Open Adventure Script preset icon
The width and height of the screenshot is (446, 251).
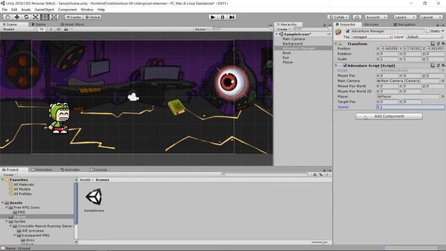(438, 66)
